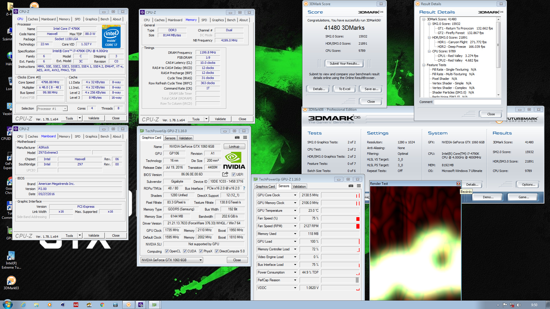The height and width of the screenshot is (309, 550).
Task: Click the Comment input field in Result Details
Action: [467, 102]
